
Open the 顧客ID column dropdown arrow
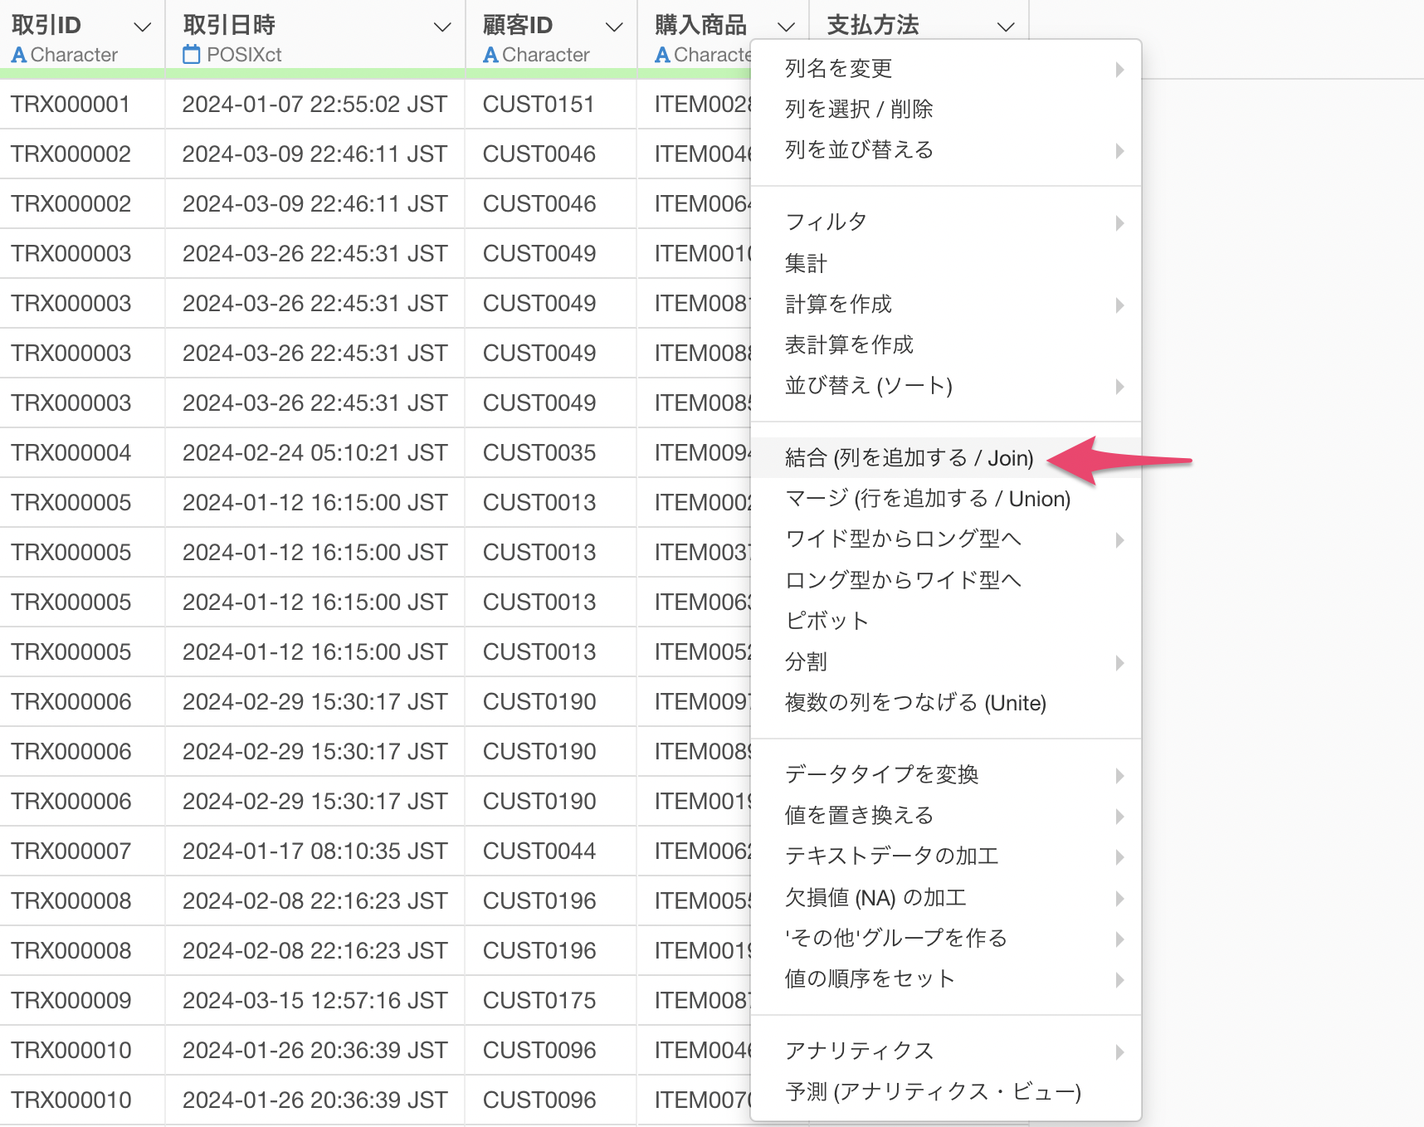(614, 27)
